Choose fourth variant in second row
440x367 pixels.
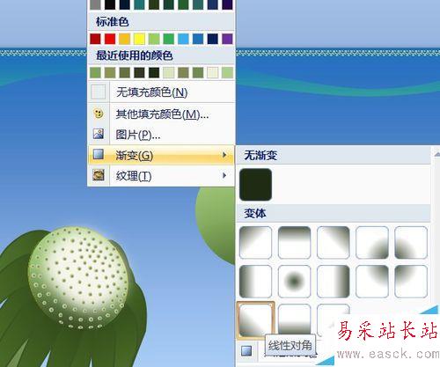(x=372, y=282)
